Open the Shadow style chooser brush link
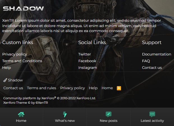The image size is (174, 126). coord(13,80)
